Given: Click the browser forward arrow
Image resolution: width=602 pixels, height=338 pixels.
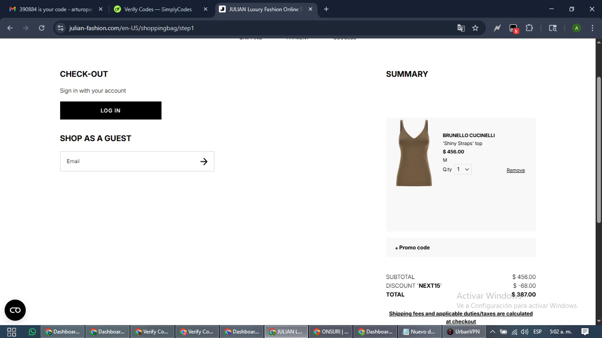Looking at the screenshot, I should [x=26, y=28].
